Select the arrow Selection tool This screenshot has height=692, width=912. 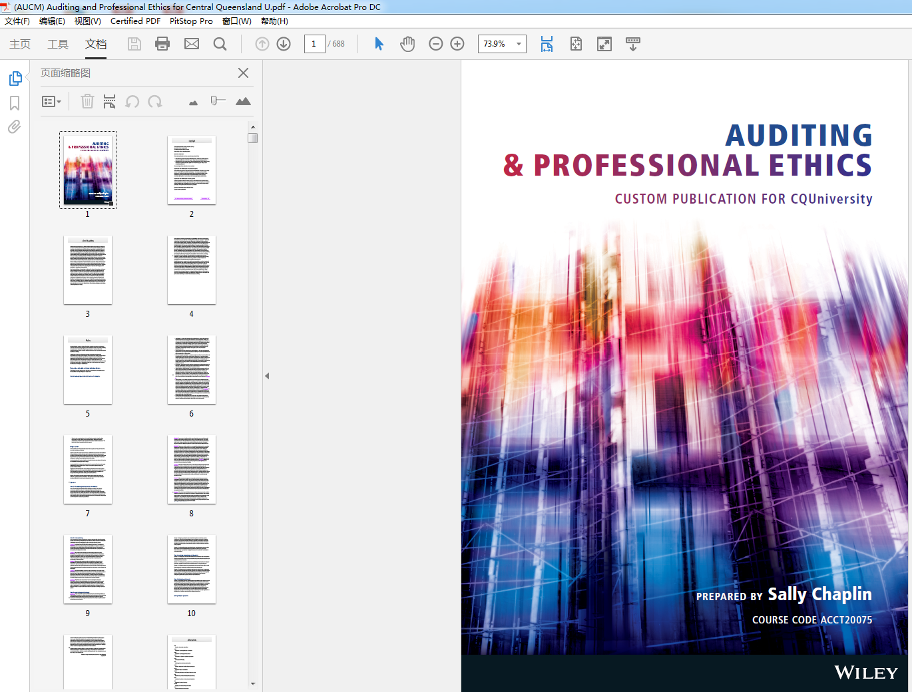379,44
